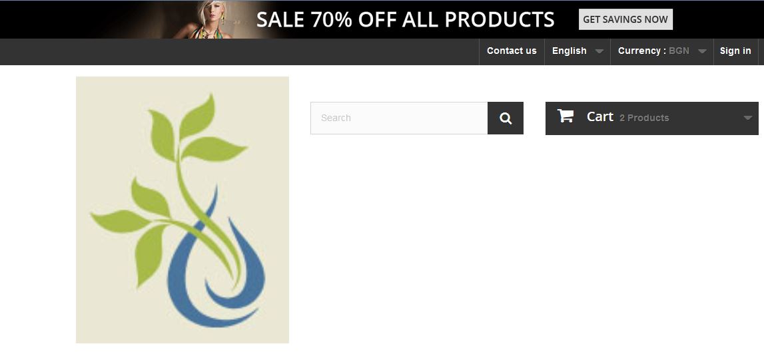
Task: Click GET SAVINGS NOW button
Action: (625, 19)
